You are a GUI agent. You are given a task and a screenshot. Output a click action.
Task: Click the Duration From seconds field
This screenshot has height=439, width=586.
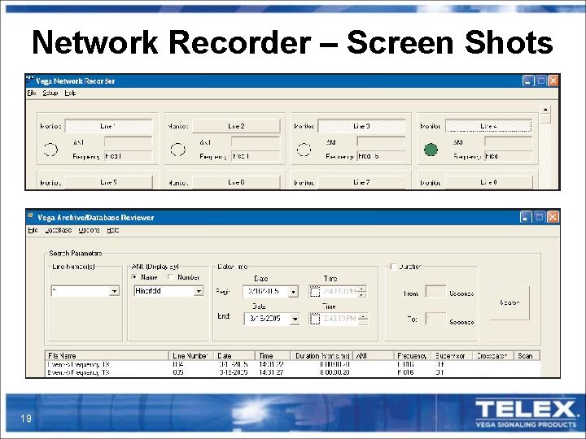click(x=435, y=292)
